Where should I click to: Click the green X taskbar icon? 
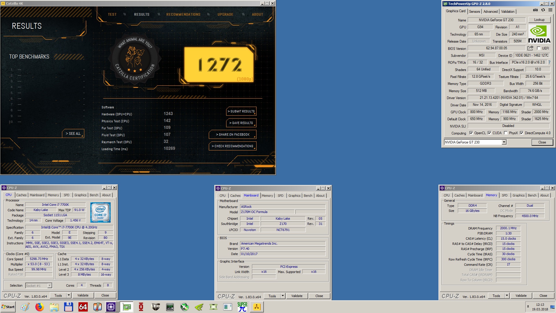pos(213,307)
